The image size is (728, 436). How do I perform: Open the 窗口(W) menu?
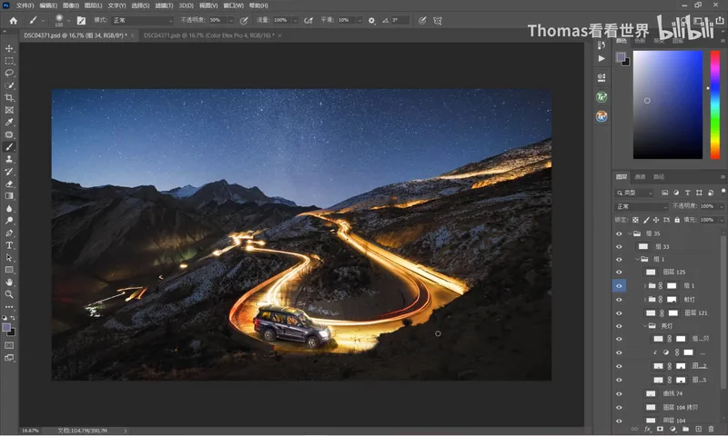click(234, 5)
